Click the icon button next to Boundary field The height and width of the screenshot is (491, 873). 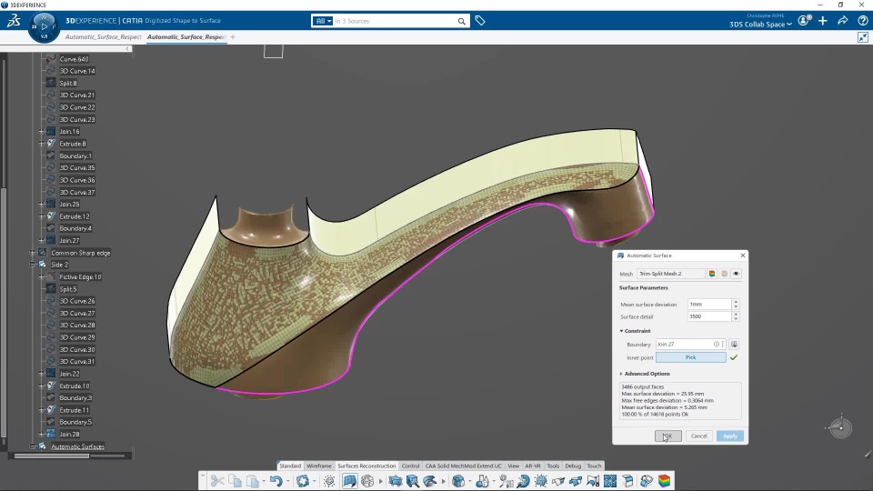(x=734, y=345)
